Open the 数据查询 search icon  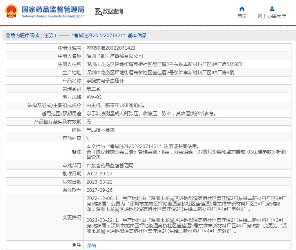[x=98, y=12]
